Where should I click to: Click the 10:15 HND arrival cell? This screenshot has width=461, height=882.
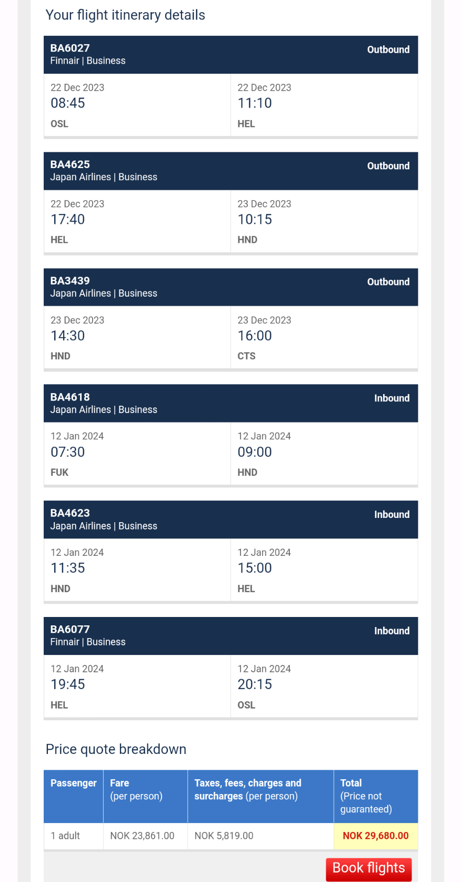[324, 222]
